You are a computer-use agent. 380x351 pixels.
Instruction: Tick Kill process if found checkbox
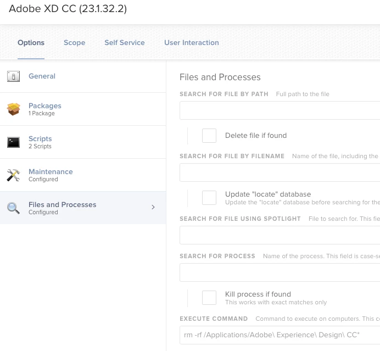(209, 298)
